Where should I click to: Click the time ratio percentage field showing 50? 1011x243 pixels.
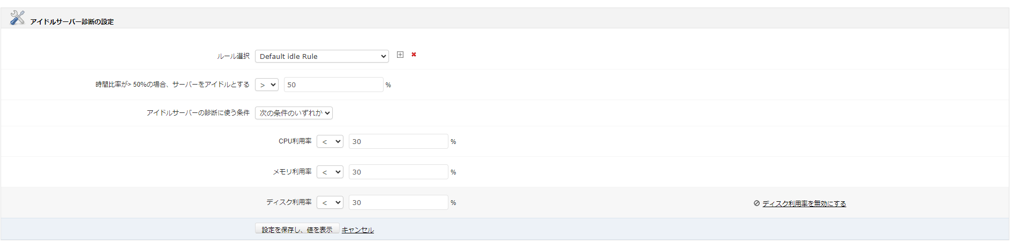pos(333,85)
